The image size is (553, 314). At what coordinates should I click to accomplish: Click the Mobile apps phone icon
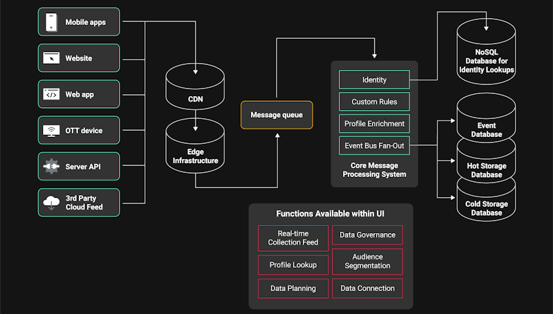(x=51, y=22)
